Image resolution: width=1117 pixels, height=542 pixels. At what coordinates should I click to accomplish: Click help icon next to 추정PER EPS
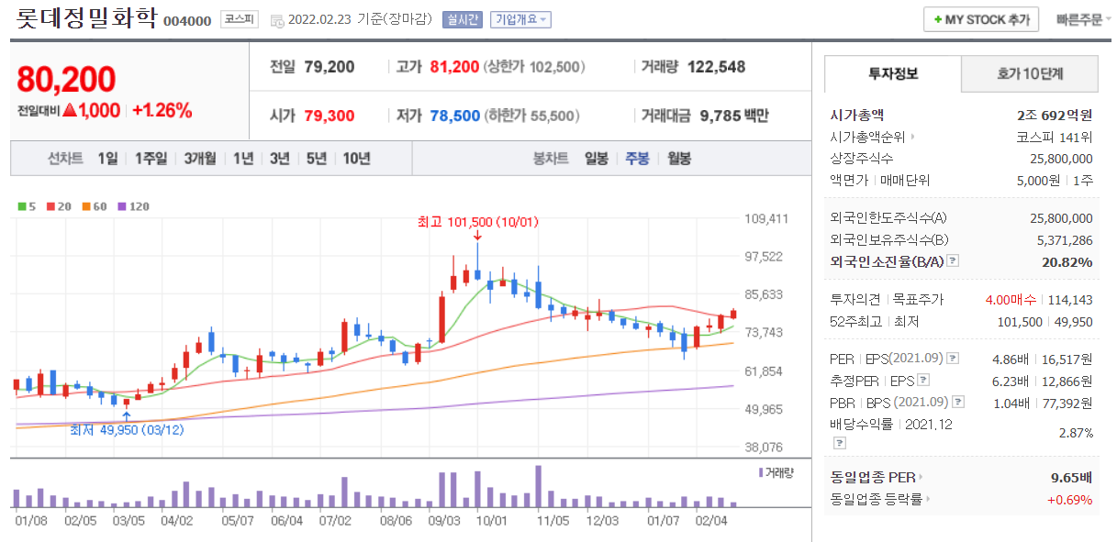tap(923, 381)
